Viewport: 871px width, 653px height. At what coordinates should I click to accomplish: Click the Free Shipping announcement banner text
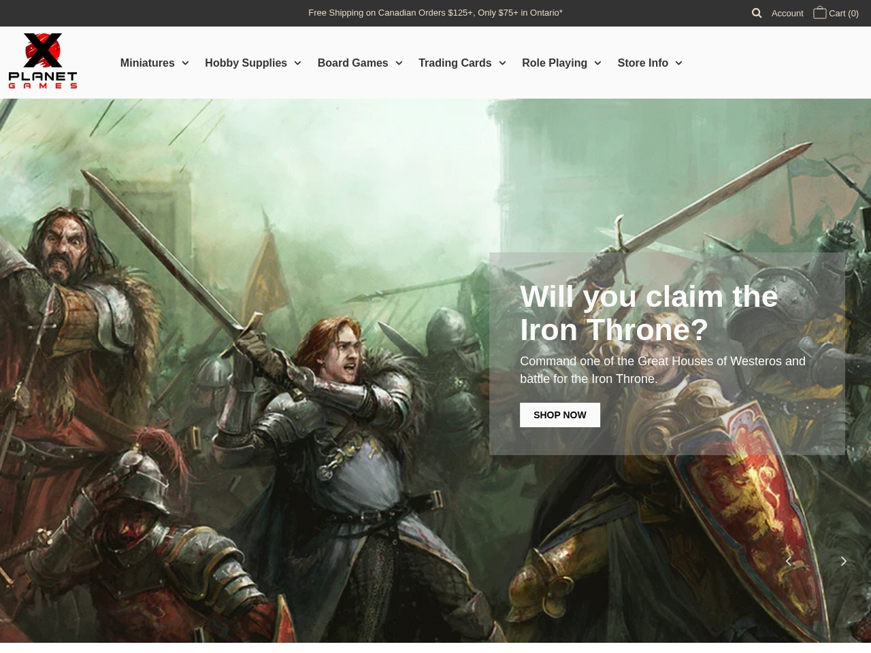click(435, 13)
